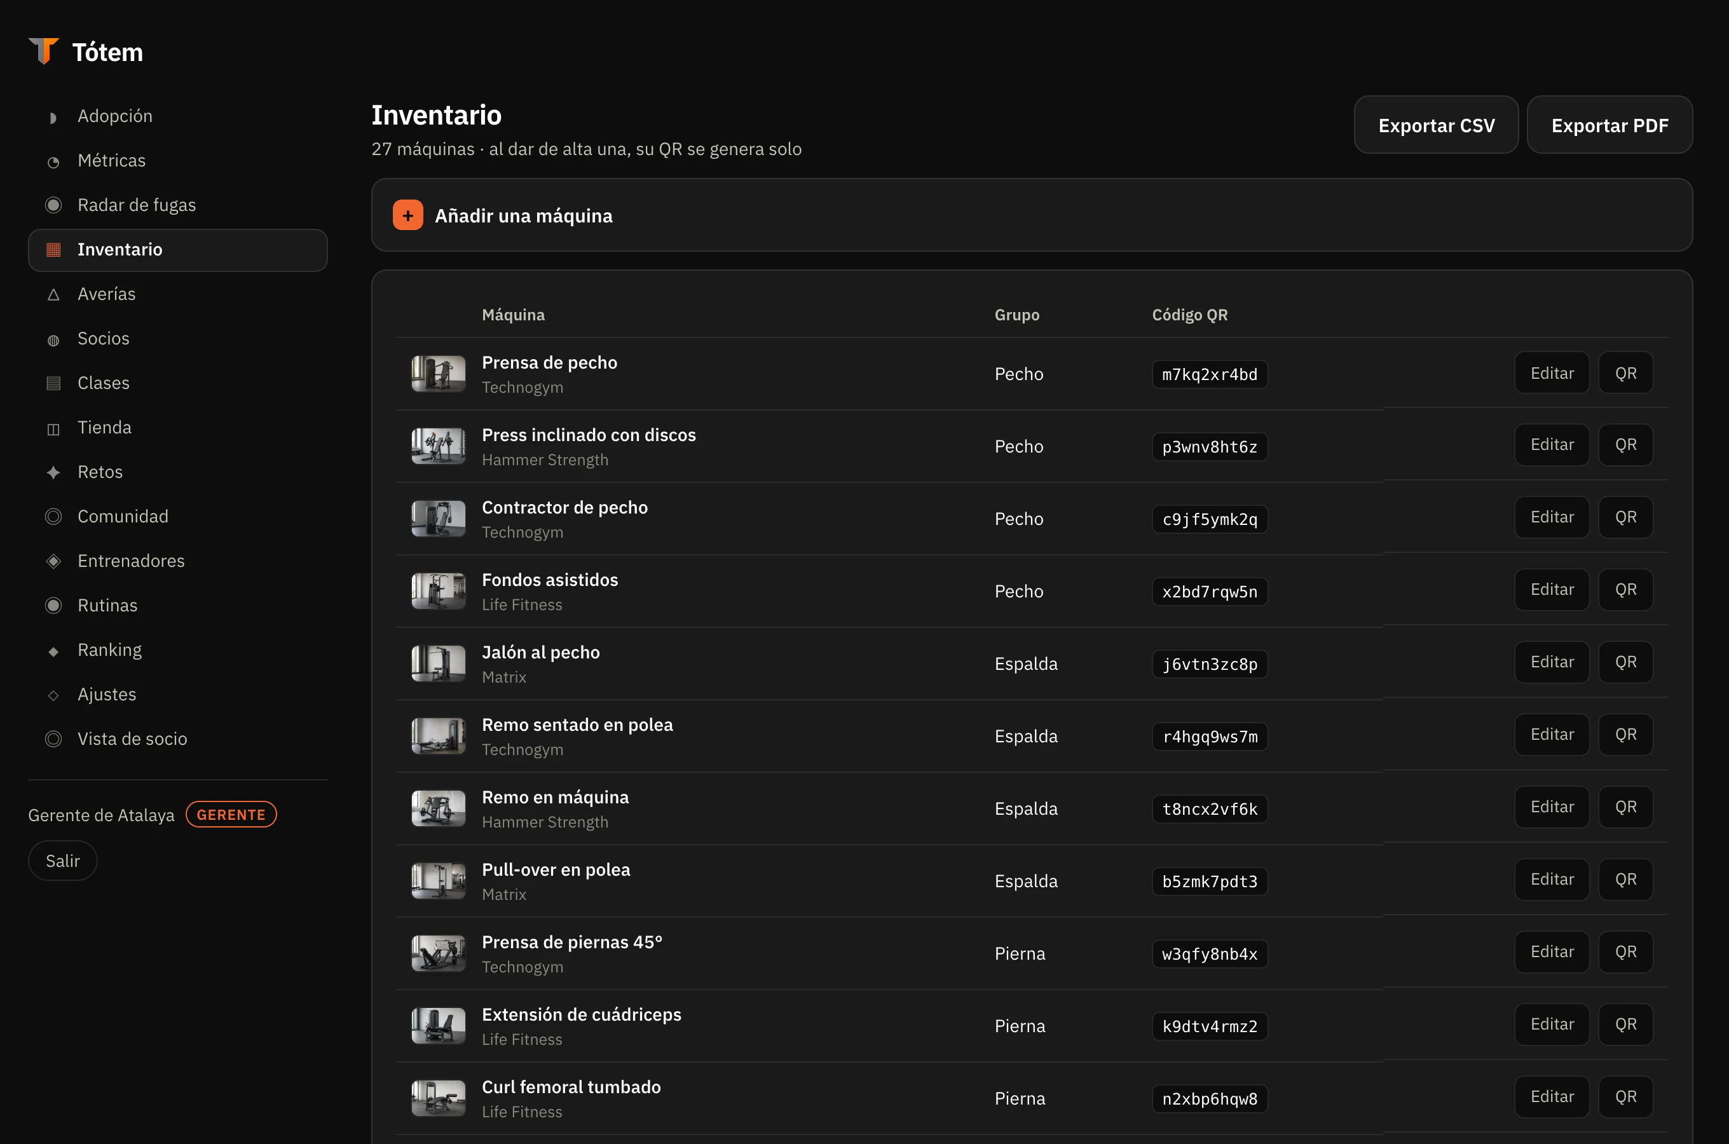Click the Métricas clock icon
The image size is (1729, 1144).
pyautogui.click(x=53, y=161)
